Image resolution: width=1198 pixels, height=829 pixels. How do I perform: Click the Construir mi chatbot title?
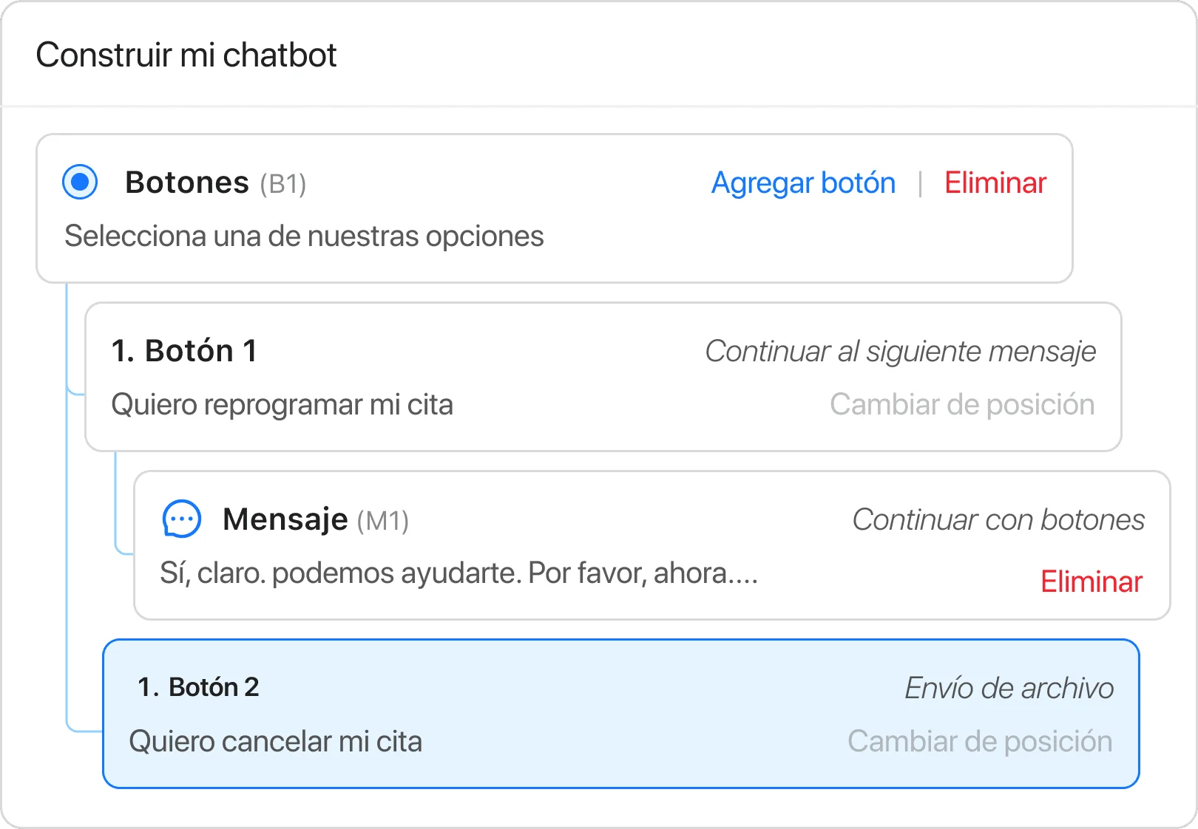186,55
